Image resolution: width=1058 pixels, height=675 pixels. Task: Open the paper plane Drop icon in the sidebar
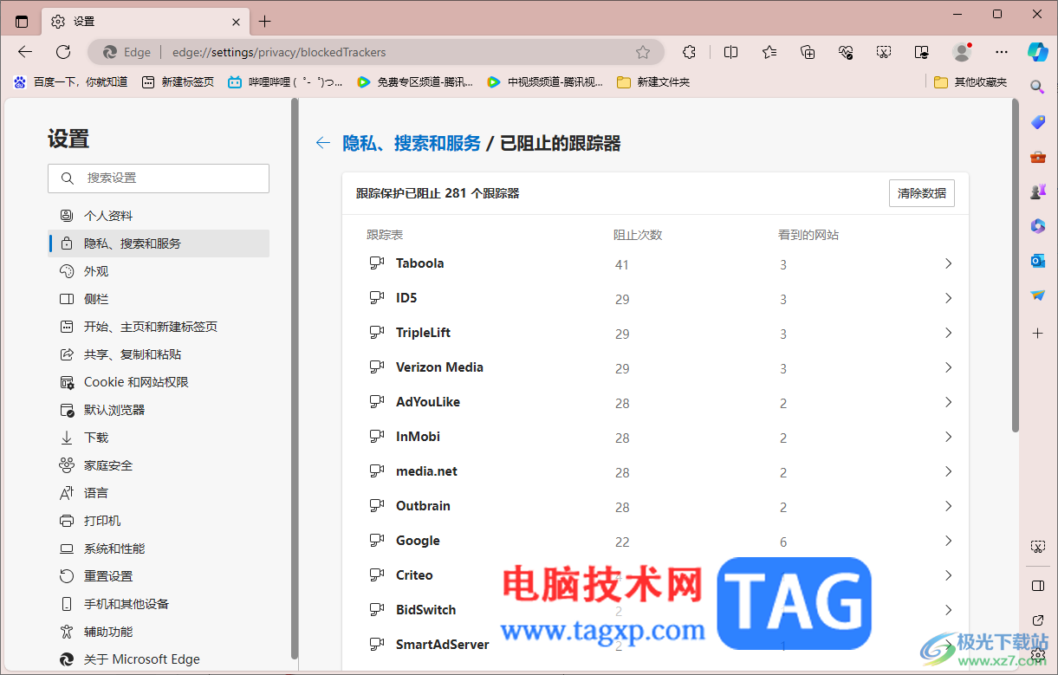(1037, 295)
